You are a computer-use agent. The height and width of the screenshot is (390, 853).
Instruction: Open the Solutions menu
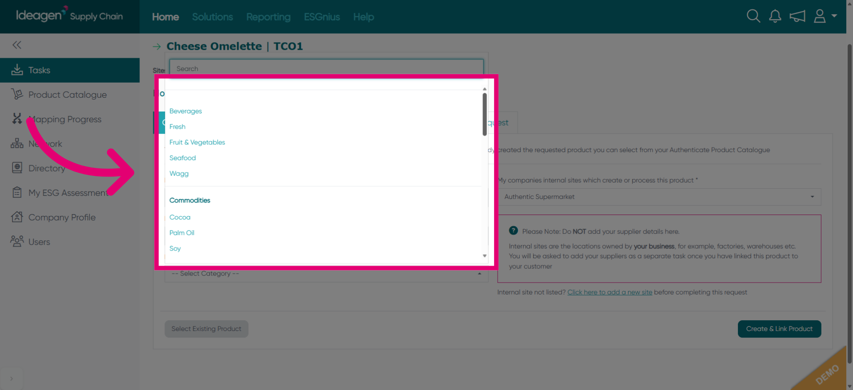212,17
